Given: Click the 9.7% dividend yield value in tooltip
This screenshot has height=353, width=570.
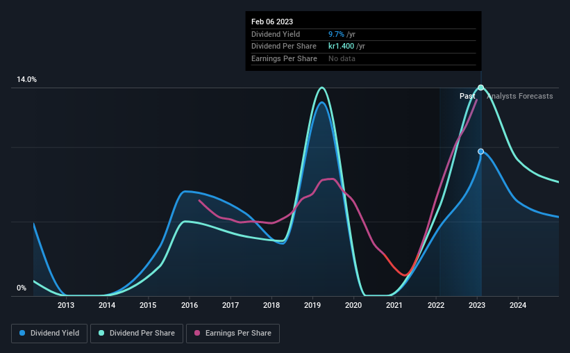Looking at the screenshot, I should [x=336, y=34].
